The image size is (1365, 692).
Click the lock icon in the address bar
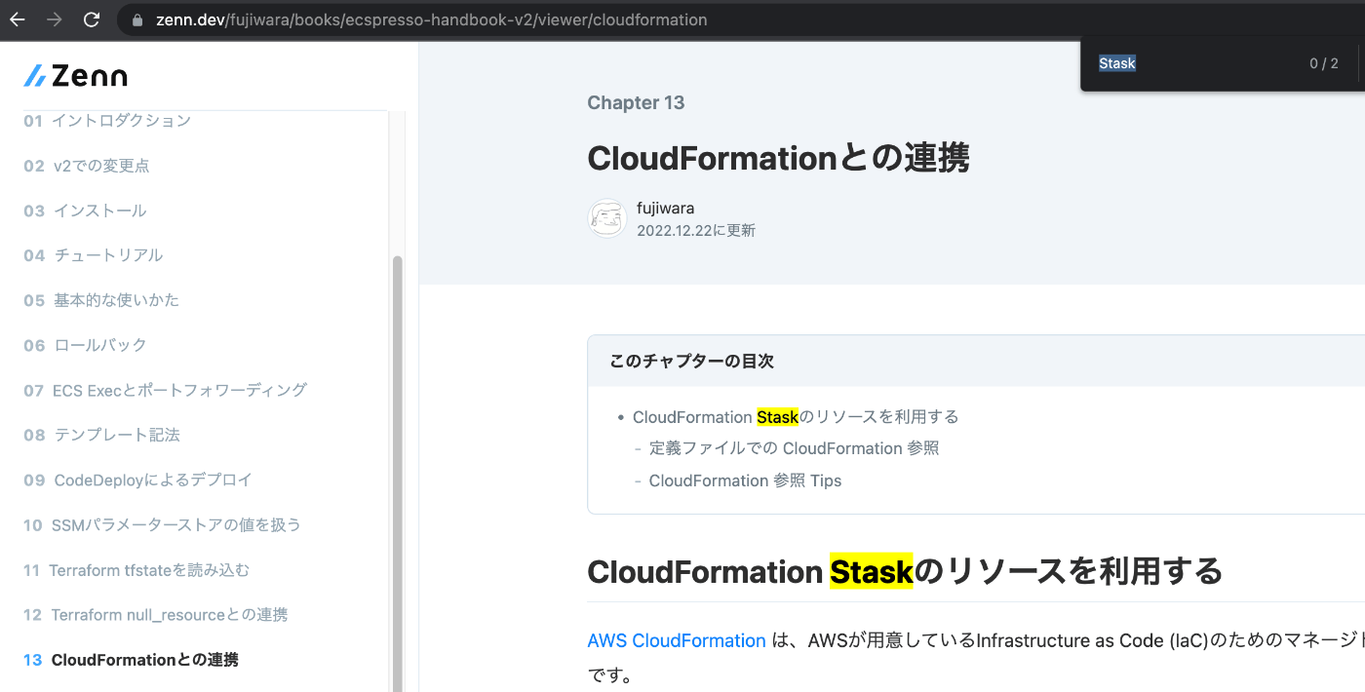click(136, 19)
